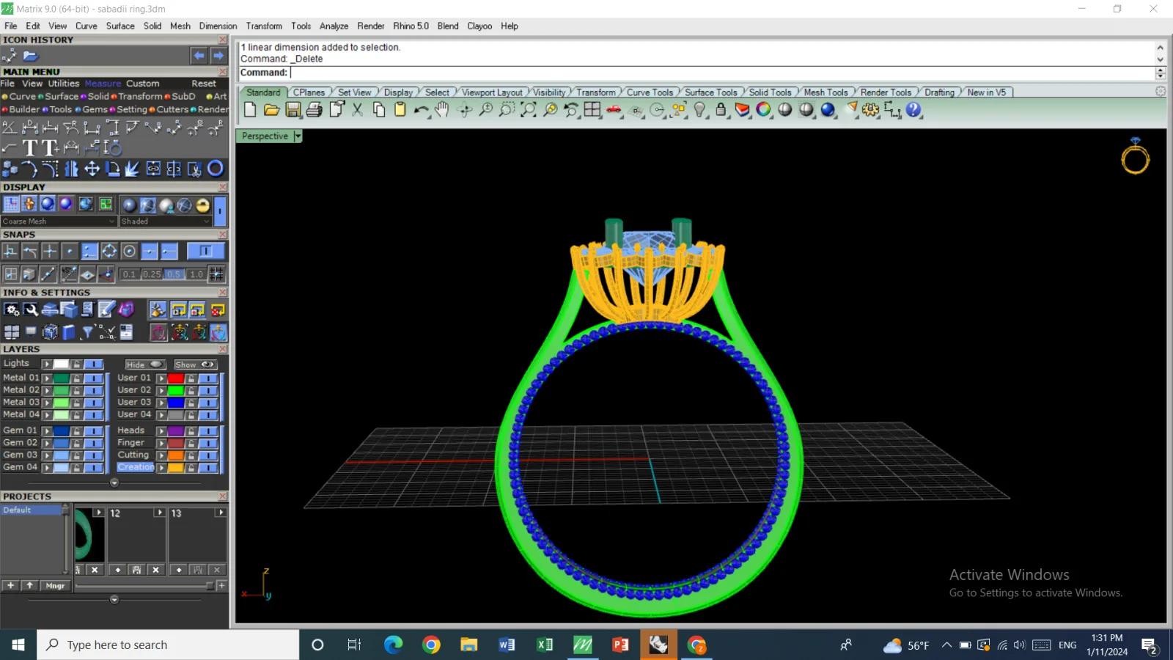Open the Curve menu in menu bar

[86, 26]
